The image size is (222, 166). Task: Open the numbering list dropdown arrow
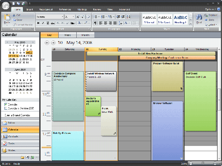106,17
